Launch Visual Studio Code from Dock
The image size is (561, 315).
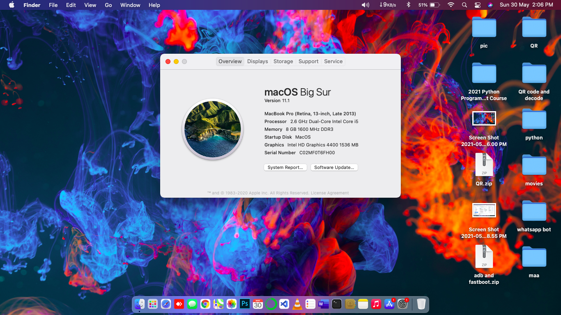pos(284,304)
